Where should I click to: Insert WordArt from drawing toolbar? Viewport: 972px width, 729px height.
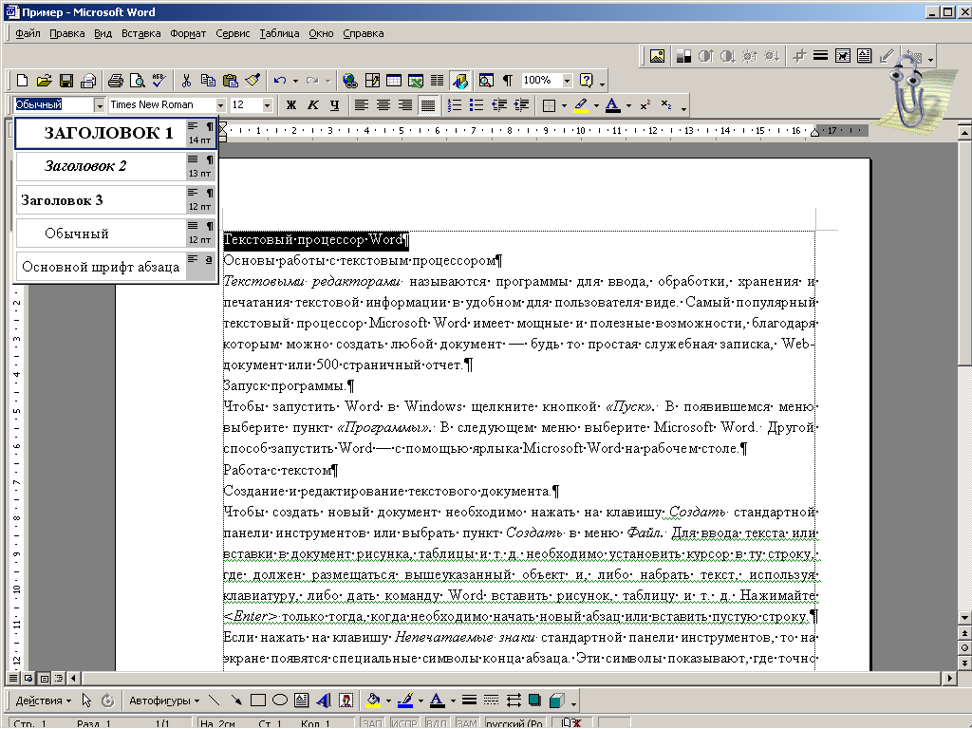pyautogui.click(x=323, y=701)
